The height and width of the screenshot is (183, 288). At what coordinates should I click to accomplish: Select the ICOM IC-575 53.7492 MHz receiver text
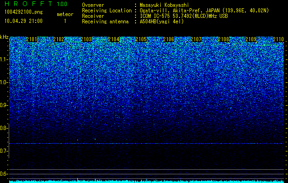184,16
